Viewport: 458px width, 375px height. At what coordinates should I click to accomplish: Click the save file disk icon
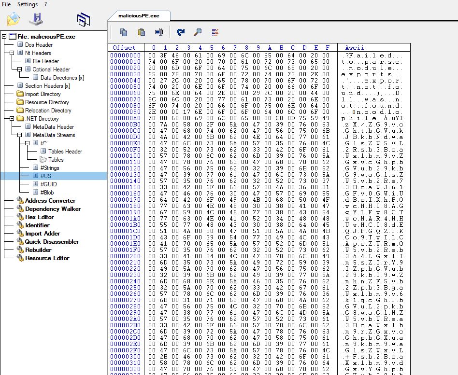[x=36, y=19]
